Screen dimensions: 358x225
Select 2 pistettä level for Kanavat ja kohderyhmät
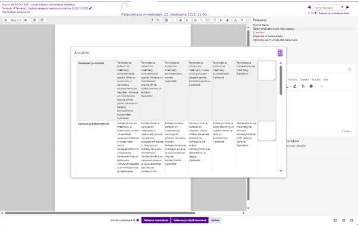(x=200, y=148)
